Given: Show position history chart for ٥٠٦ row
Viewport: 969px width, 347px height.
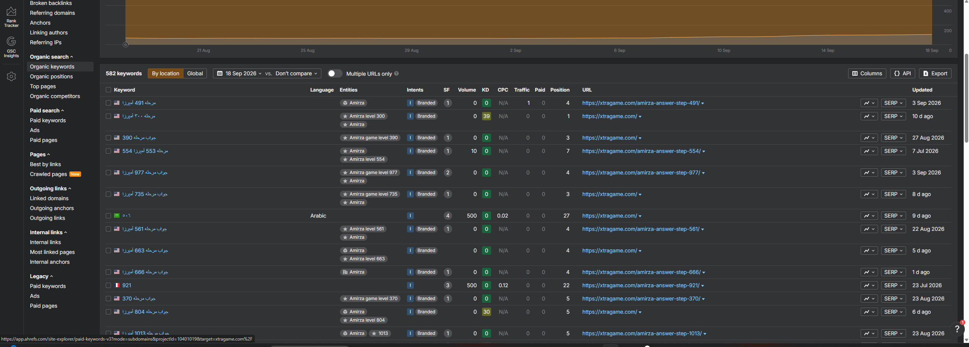Looking at the screenshot, I should pos(869,216).
